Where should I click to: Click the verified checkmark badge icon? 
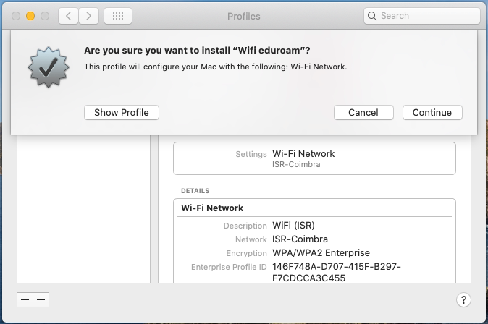click(x=49, y=67)
